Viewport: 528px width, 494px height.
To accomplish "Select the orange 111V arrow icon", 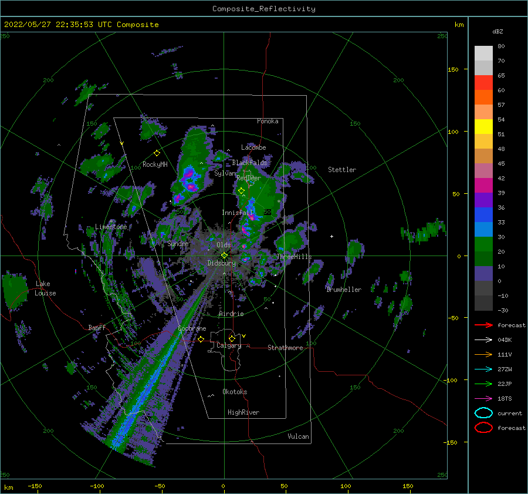I will (x=483, y=354).
